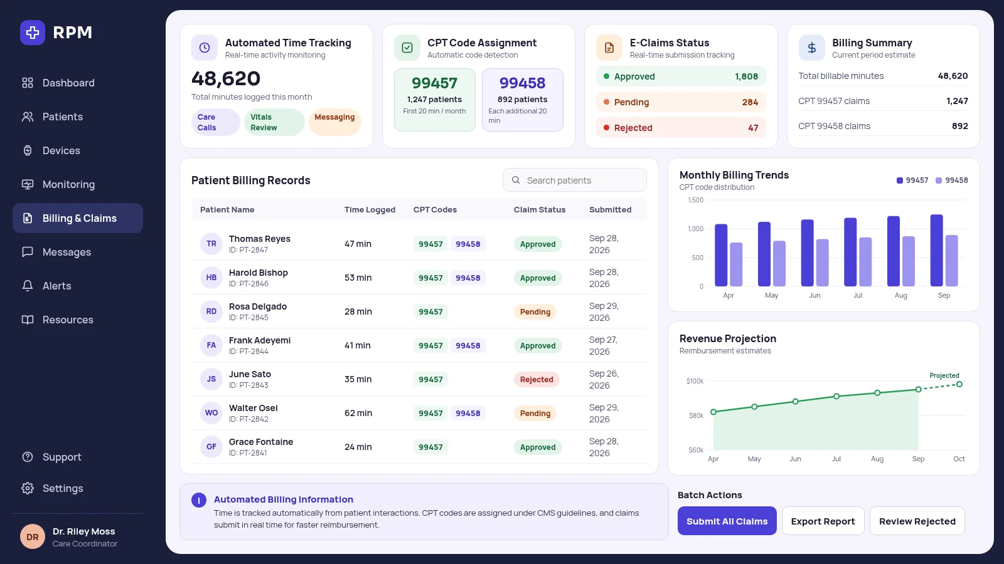Image resolution: width=1004 pixels, height=564 pixels.
Task: Select the Care Calls tag
Action: tap(215, 122)
